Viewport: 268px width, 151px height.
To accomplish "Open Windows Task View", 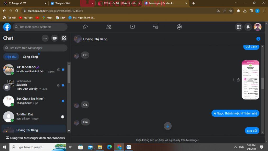I will tap(71, 147).
